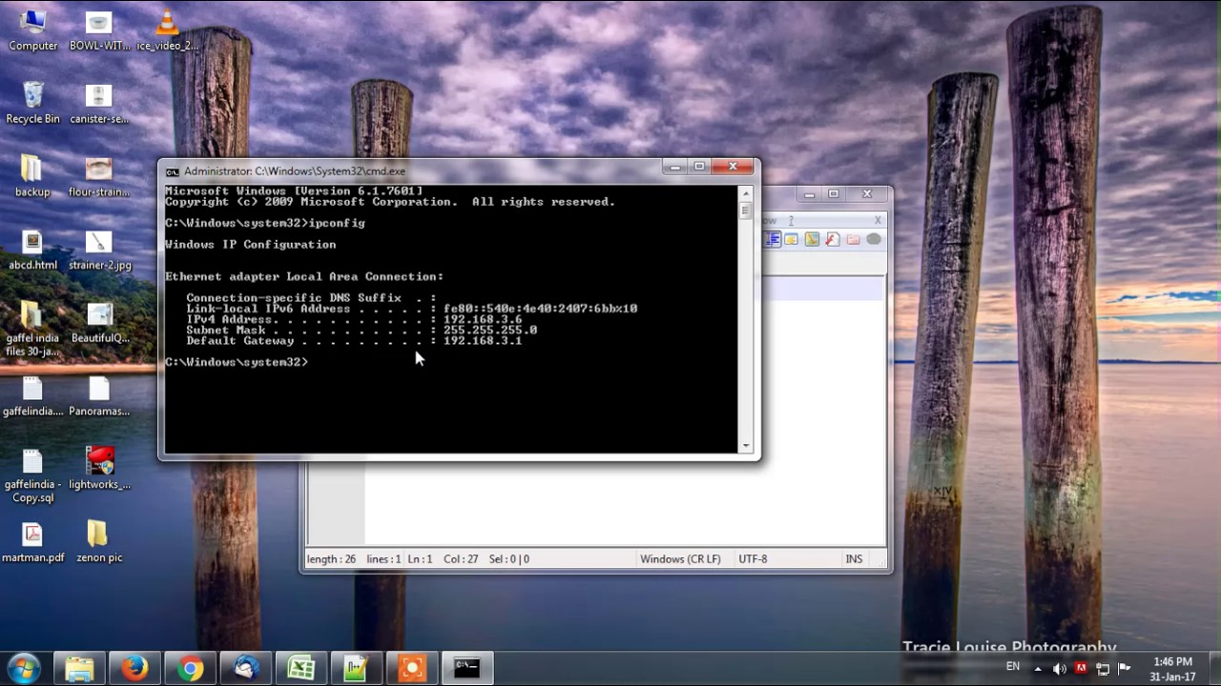Screen dimensions: 1221x686
Task: Click the length : 26 status text
Action: (x=331, y=559)
